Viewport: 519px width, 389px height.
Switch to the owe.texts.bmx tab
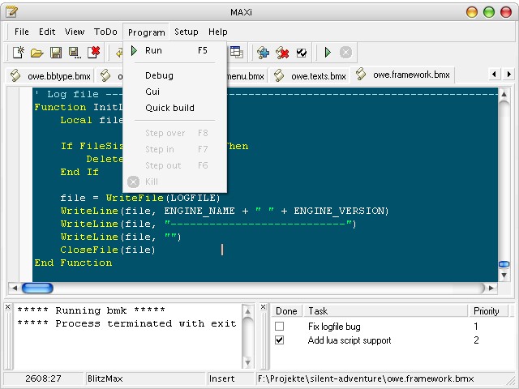click(310, 76)
